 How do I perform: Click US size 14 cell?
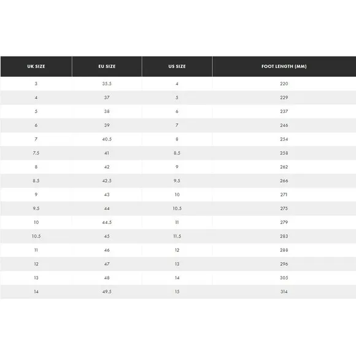(177, 277)
